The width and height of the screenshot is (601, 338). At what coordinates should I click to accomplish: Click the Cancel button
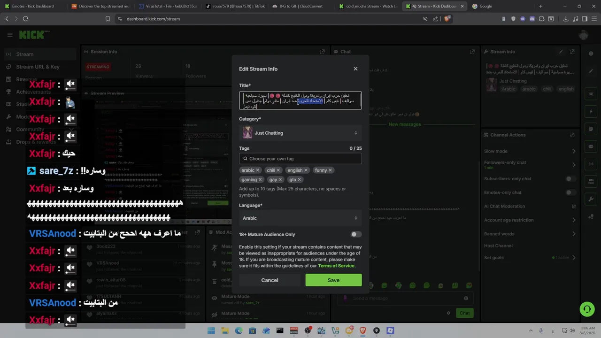tap(270, 280)
